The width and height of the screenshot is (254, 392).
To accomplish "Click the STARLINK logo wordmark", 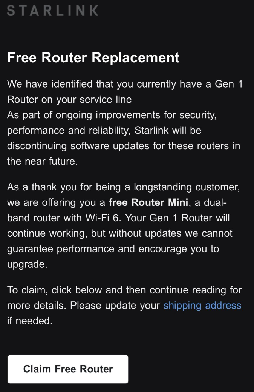I will click(x=52, y=11).
